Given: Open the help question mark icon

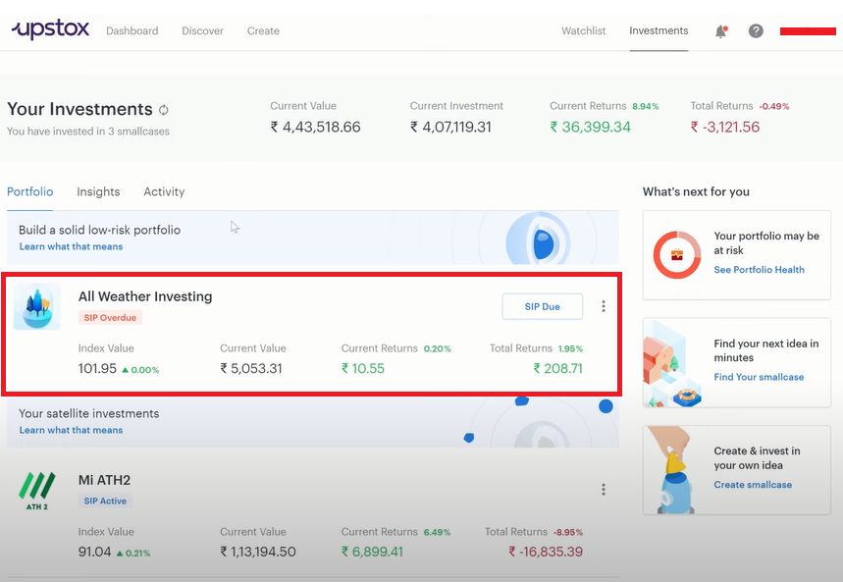Looking at the screenshot, I should tap(756, 31).
